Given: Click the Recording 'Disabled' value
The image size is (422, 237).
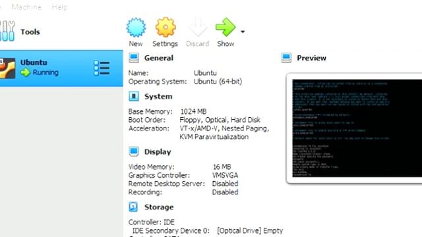Looking at the screenshot, I should point(225,192).
